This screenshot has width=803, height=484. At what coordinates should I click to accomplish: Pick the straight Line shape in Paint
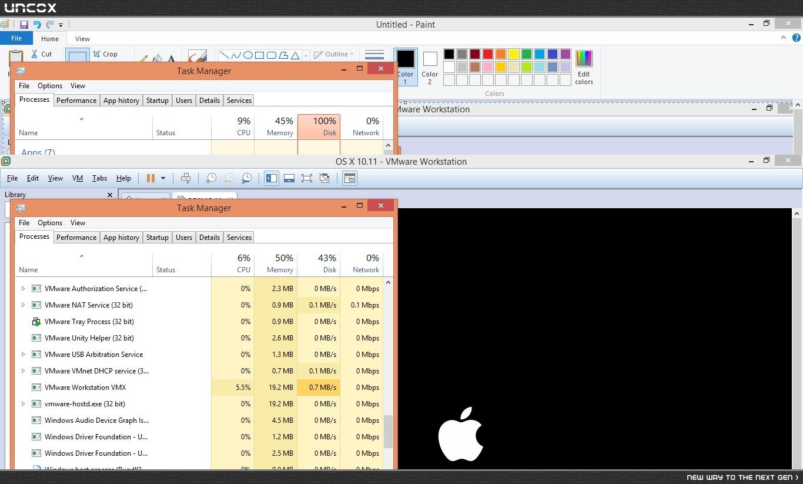point(224,55)
